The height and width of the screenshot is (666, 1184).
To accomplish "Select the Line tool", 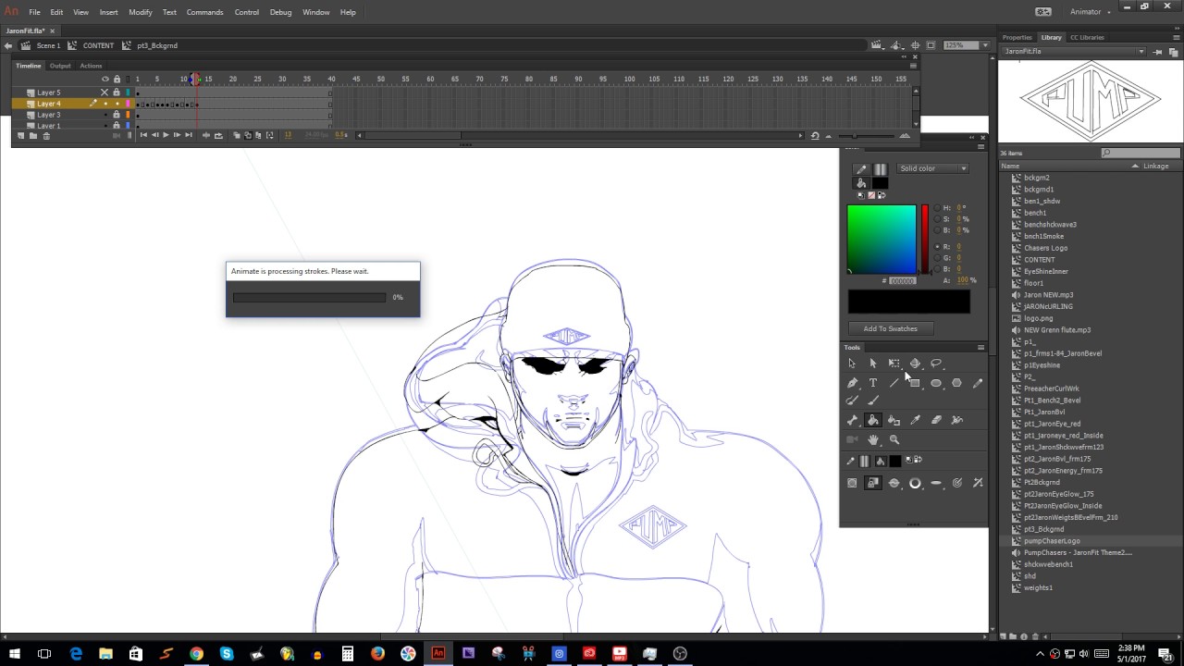I will click(894, 383).
